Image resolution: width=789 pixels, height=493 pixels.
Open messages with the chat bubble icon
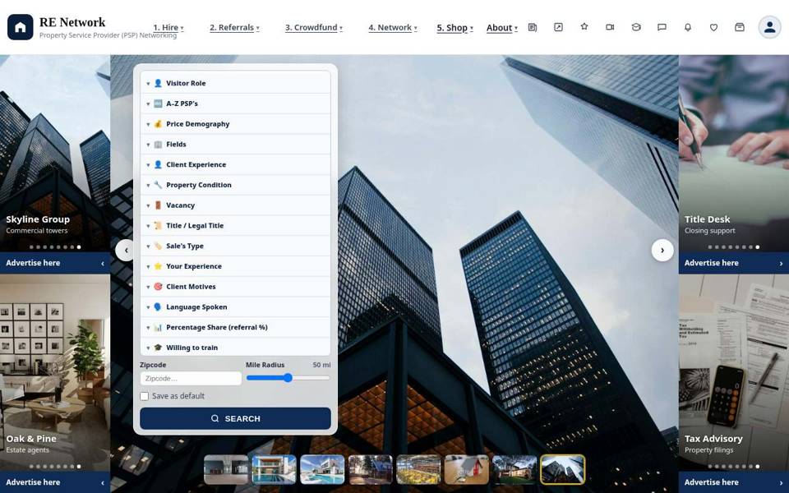point(662,27)
